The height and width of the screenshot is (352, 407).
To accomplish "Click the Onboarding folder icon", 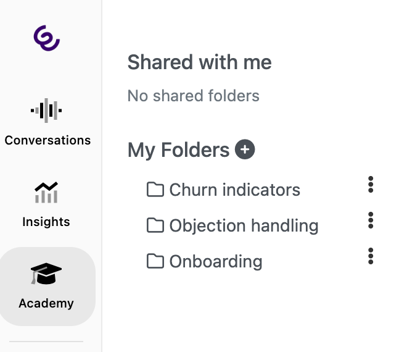I will coord(155,261).
